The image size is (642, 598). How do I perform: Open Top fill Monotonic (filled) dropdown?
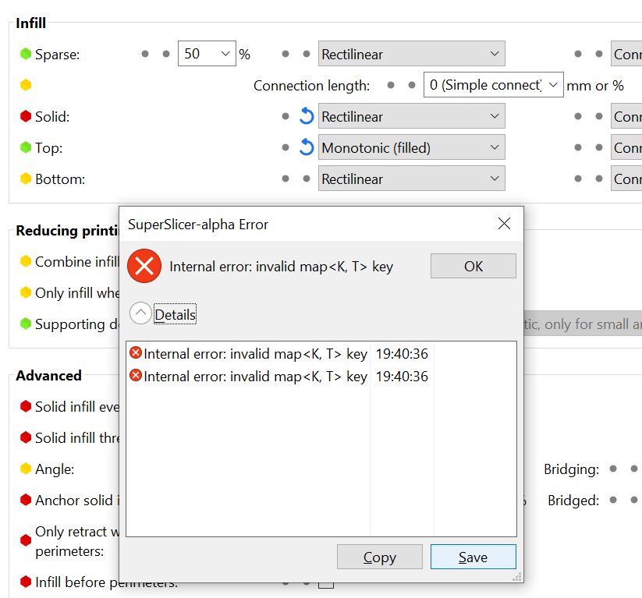point(411,147)
